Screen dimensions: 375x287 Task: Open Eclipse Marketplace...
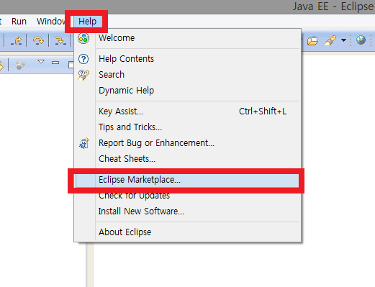[187, 180]
